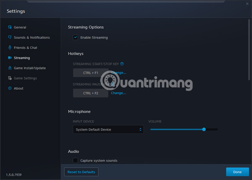Click the About info icon
This screenshot has width=252, height=180.
click(10, 88)
